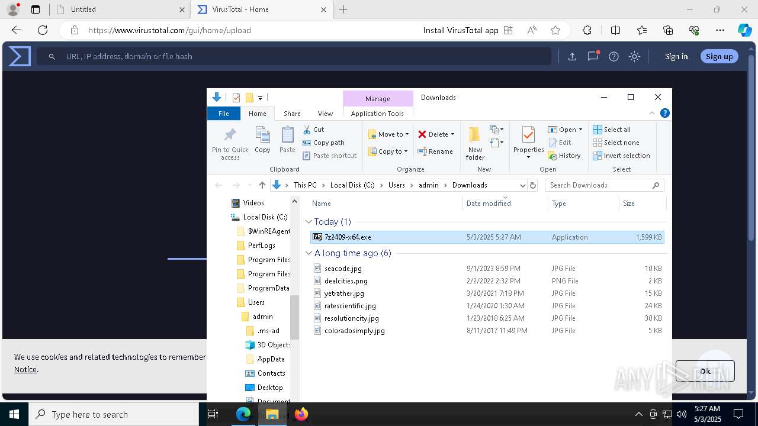
Task: Open Edge Settings and more menu
Action: tap(720, 30)
